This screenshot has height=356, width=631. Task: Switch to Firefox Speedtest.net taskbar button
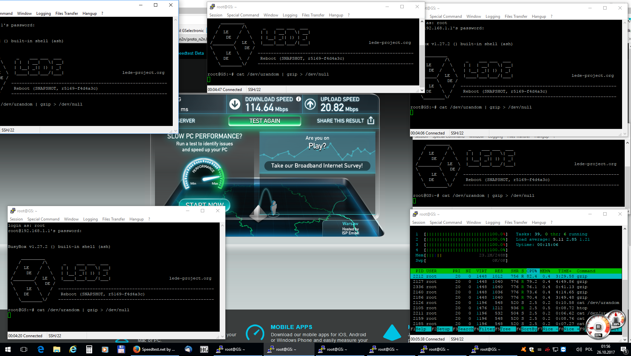155,349
